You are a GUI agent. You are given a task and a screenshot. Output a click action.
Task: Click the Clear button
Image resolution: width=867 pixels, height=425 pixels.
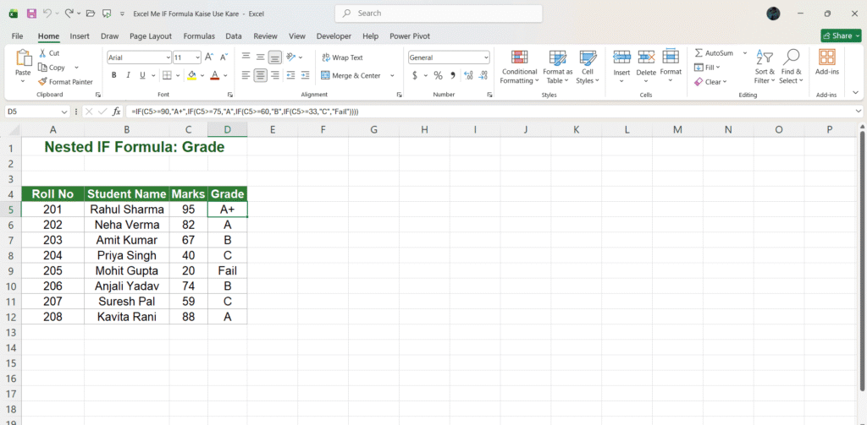coord(710,82)
